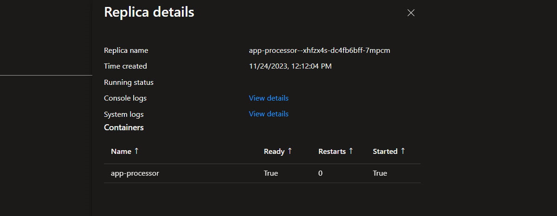
Task: Click the Time created timestamp value
Action: (290, 66)
